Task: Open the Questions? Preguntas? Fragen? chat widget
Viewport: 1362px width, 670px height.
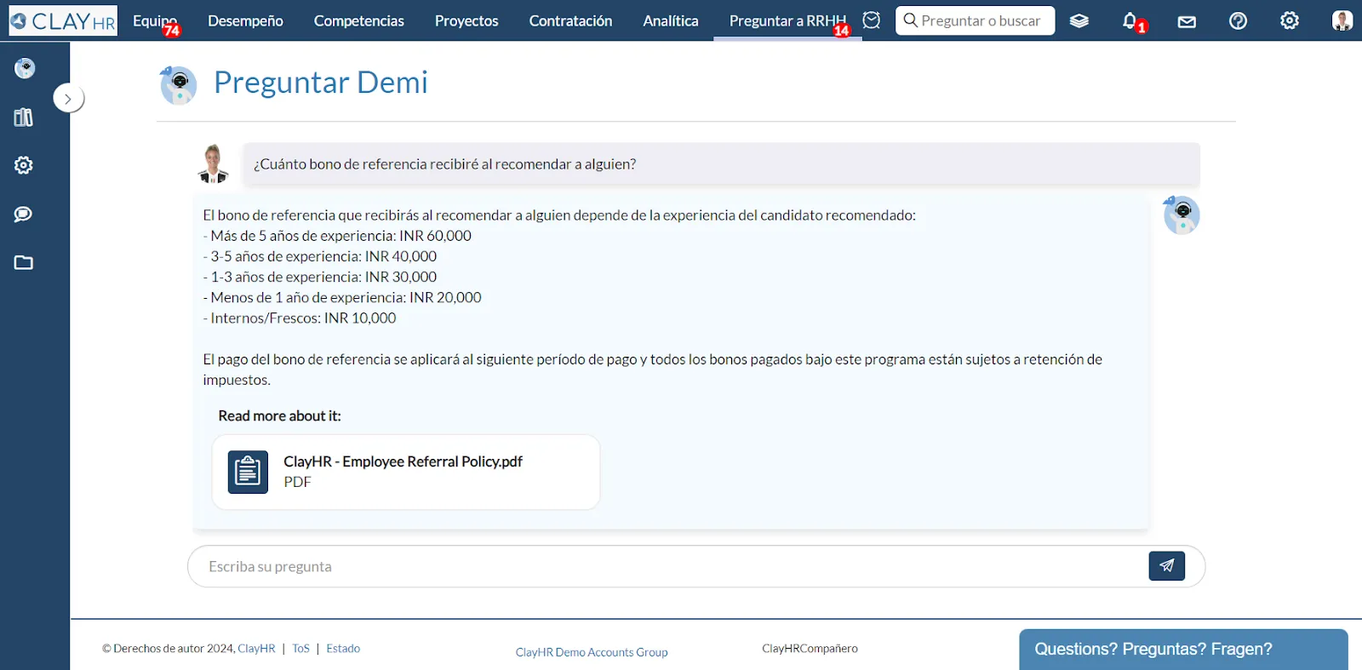Action: [x=1183, y=650]
